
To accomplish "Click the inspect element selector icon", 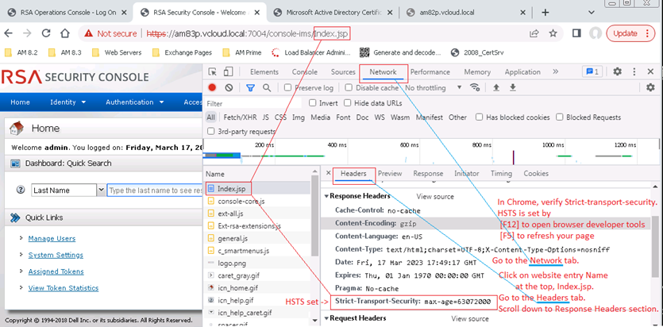I will coord(213,71).
